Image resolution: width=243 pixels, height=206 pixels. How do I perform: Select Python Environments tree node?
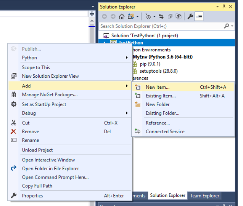coord(151,50)
